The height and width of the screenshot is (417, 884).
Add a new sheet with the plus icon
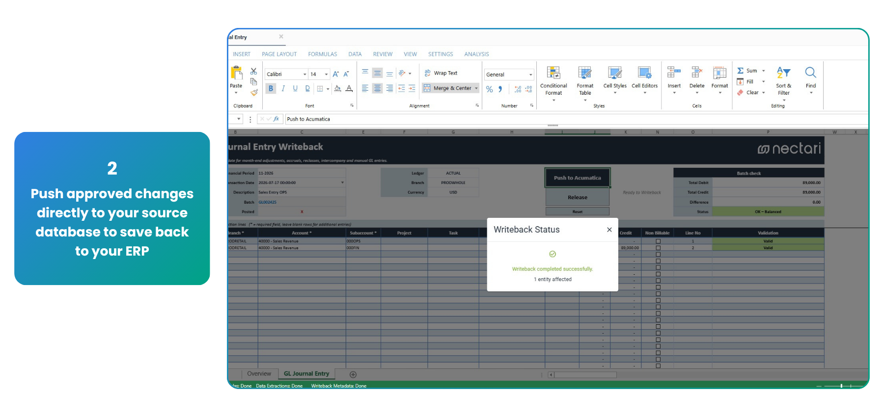[353, 374]
